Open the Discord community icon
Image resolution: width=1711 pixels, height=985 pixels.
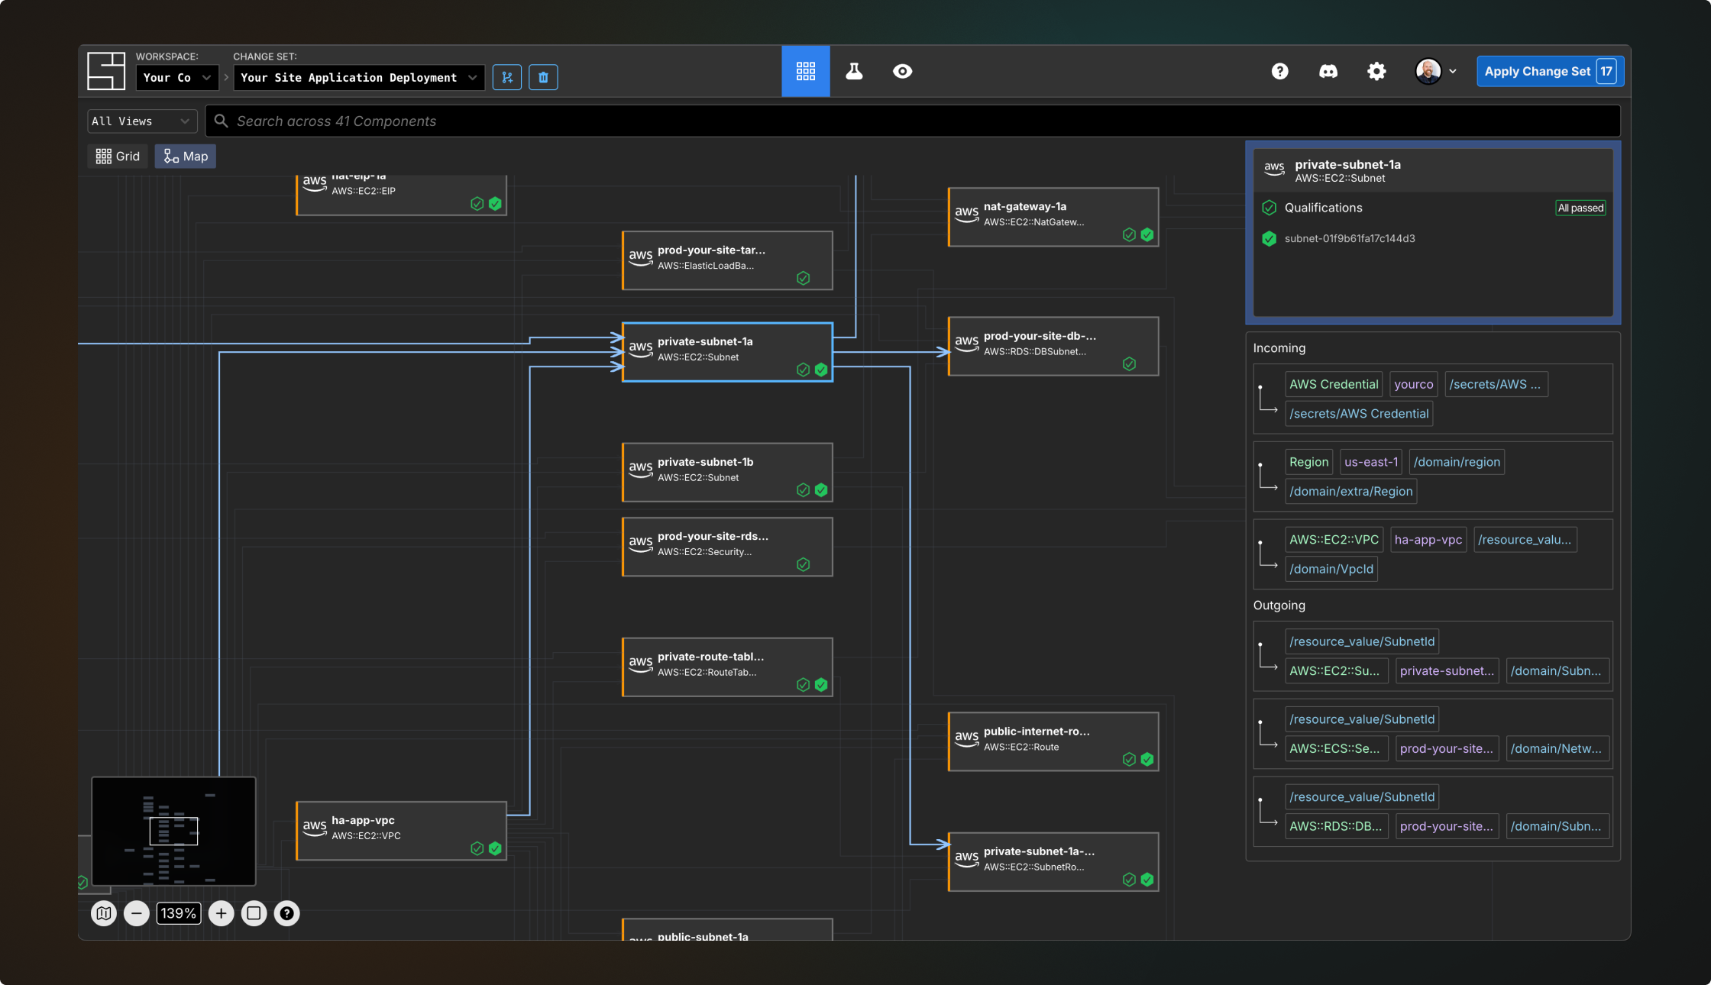click(1328, 71)
